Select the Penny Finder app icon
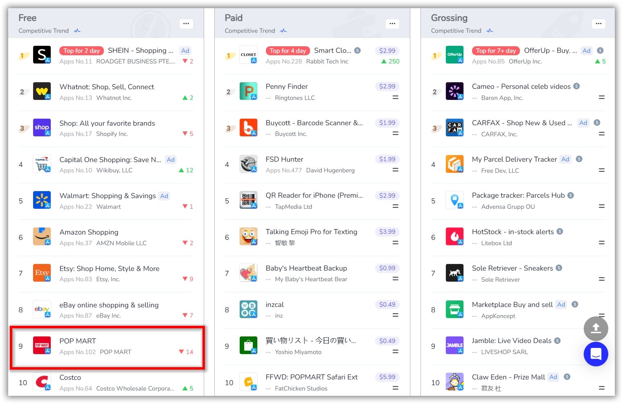Image resolution: width=623 pixels, height=404 pixels. click(x=248, y=91)
